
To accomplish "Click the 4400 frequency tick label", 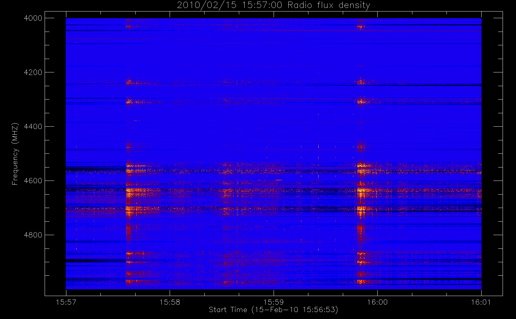I will point(33,127).
